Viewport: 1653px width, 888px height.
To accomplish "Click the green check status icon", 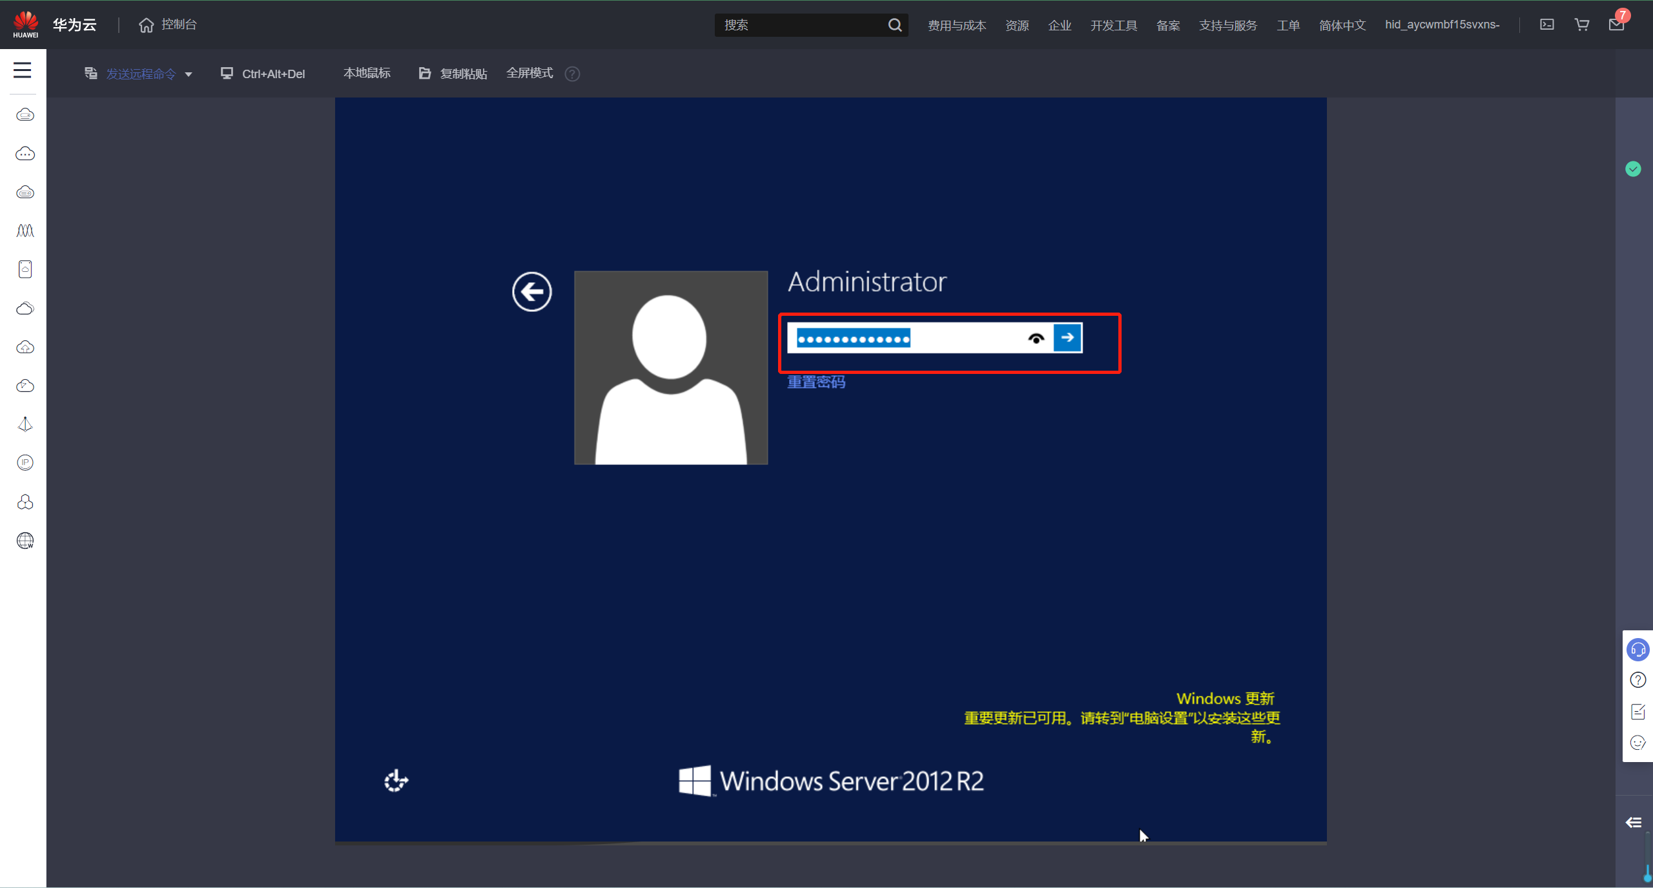I will click(x=1633, y=169).
